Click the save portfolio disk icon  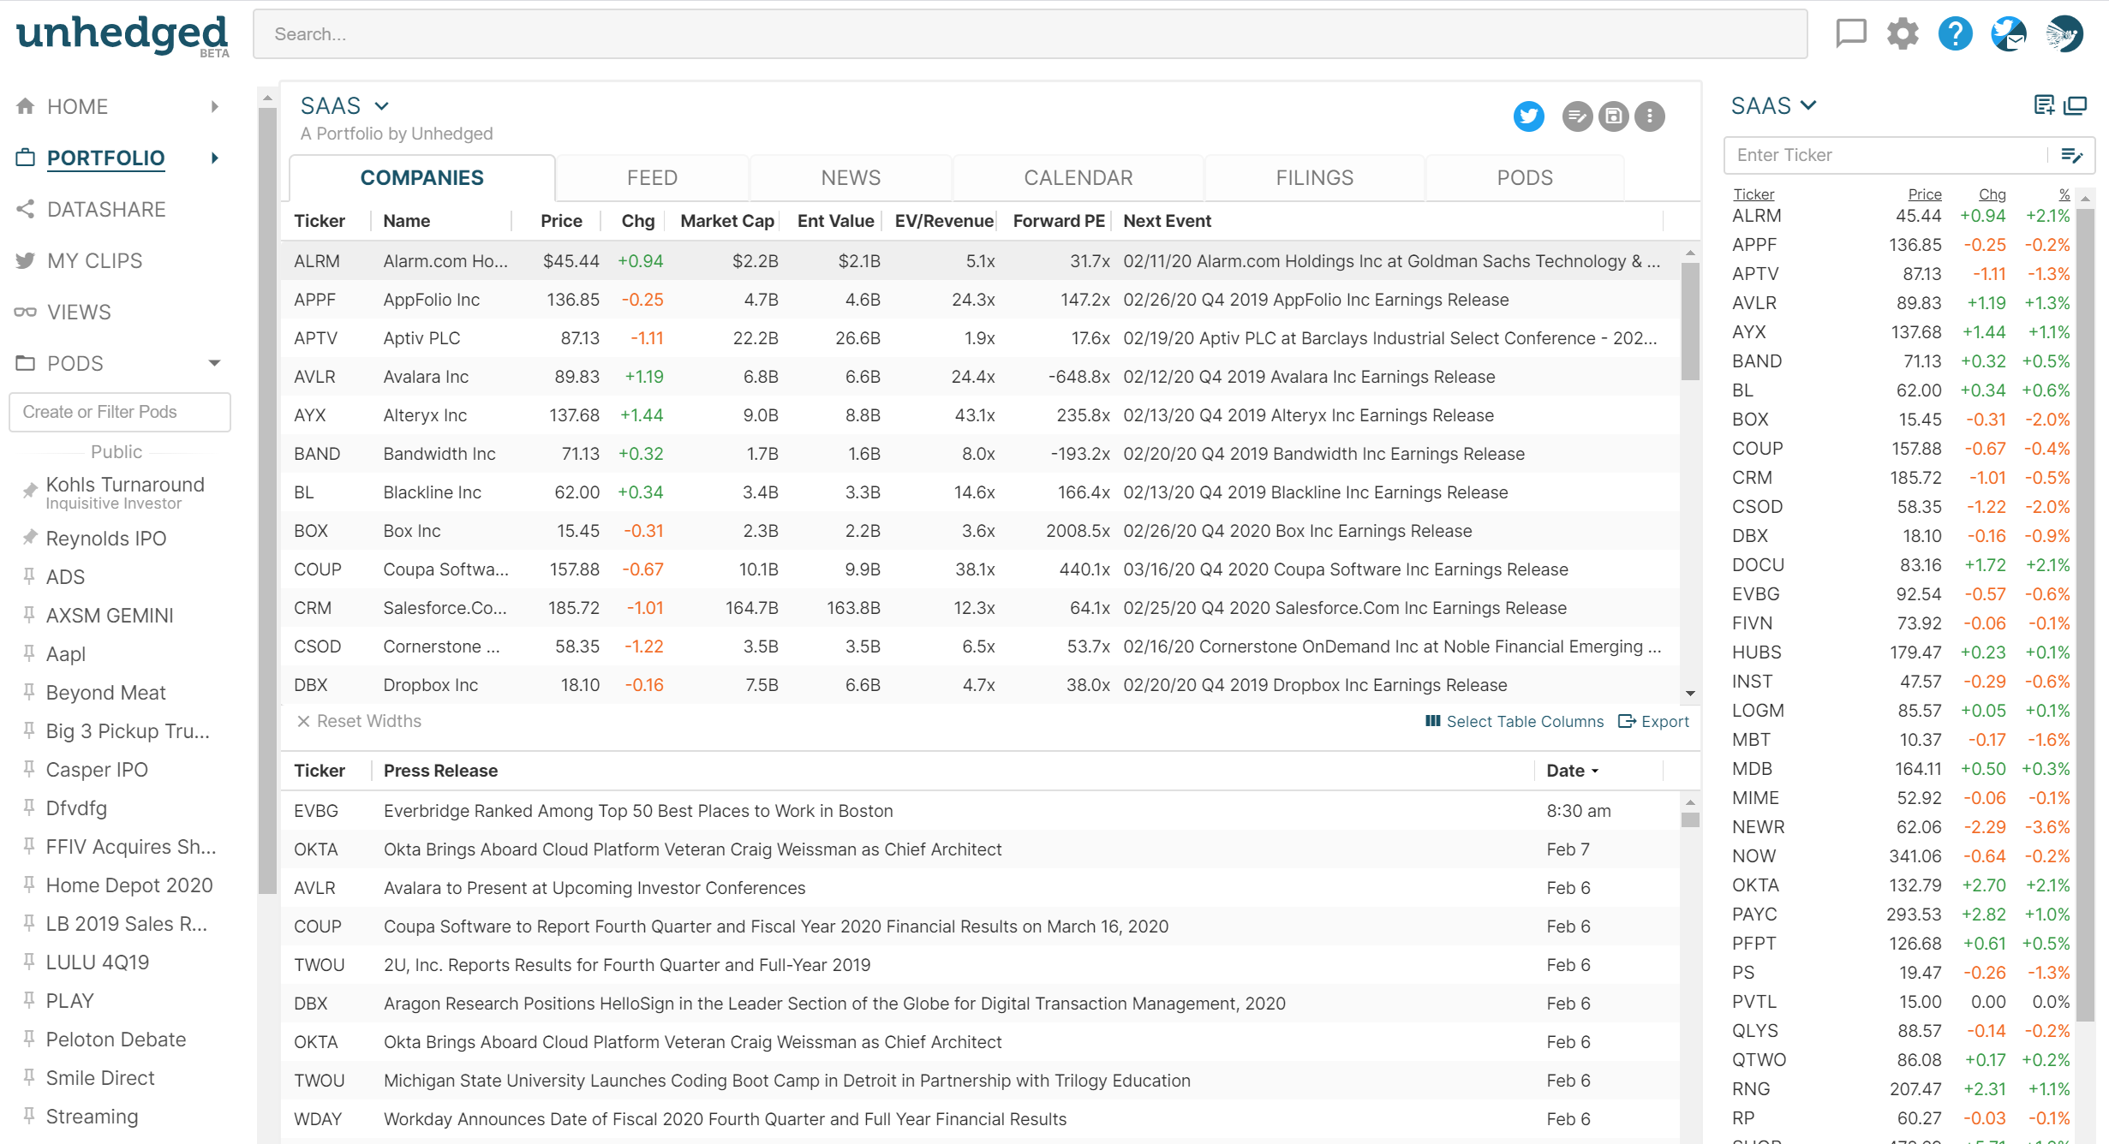pyautogui.click(x=1614, y=116)
